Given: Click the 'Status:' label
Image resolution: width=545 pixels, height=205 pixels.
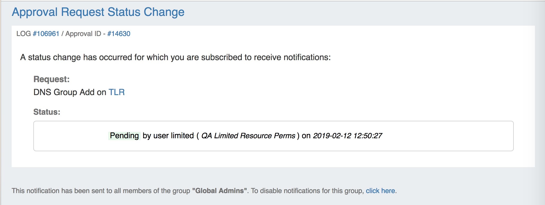Looking at the screenshot, I should pyautogui.click(x=47, y=112).
